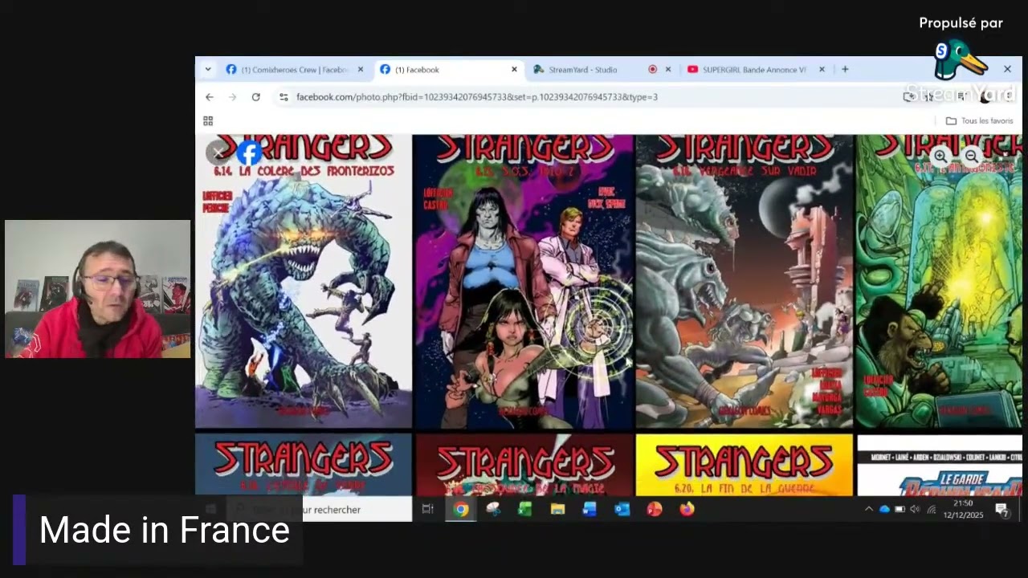
Task: Close the Facebook photo viewer
Action: coord(218,153)
